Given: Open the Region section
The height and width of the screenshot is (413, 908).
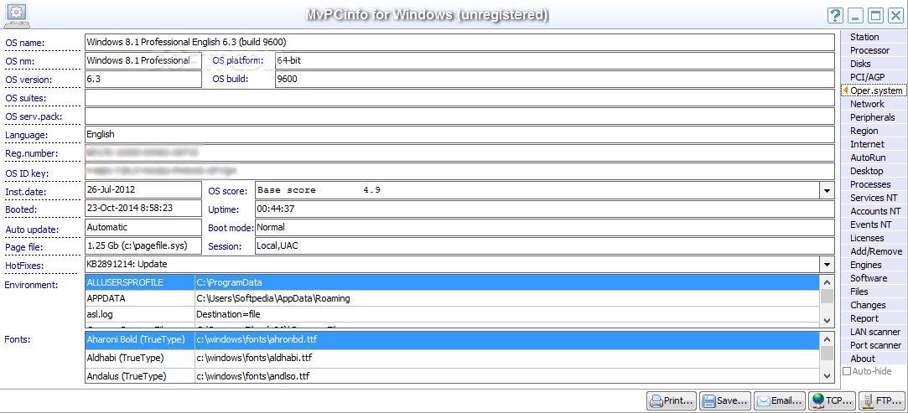Looking at the screenshot, I should (x=873, y=131).
